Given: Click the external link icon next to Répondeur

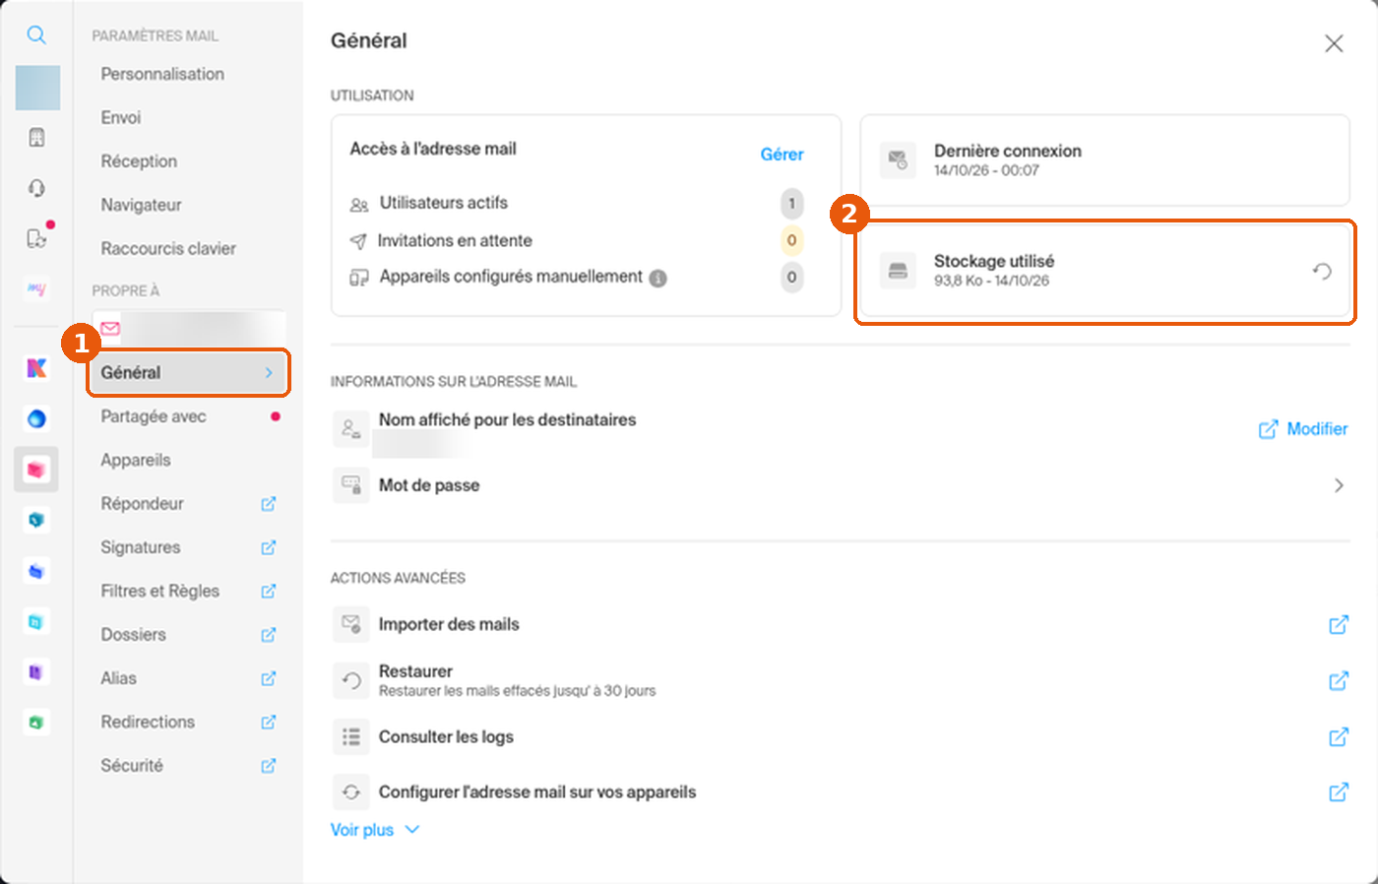Looking at the screenshot, I should click(x=268, y=504).
